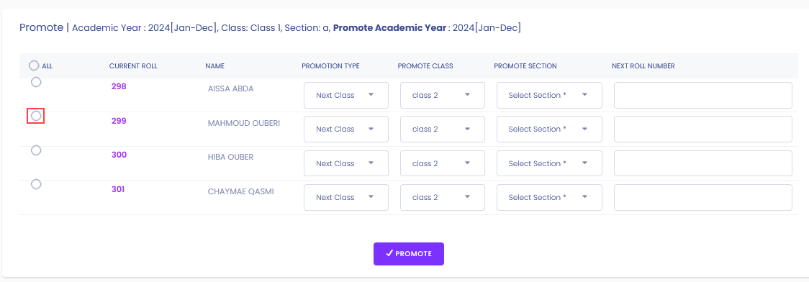The image size is (809, 282).
Task: Open Select Section dropdown for MAHMOUD OUBERI
Action: [x=549, y=129]
